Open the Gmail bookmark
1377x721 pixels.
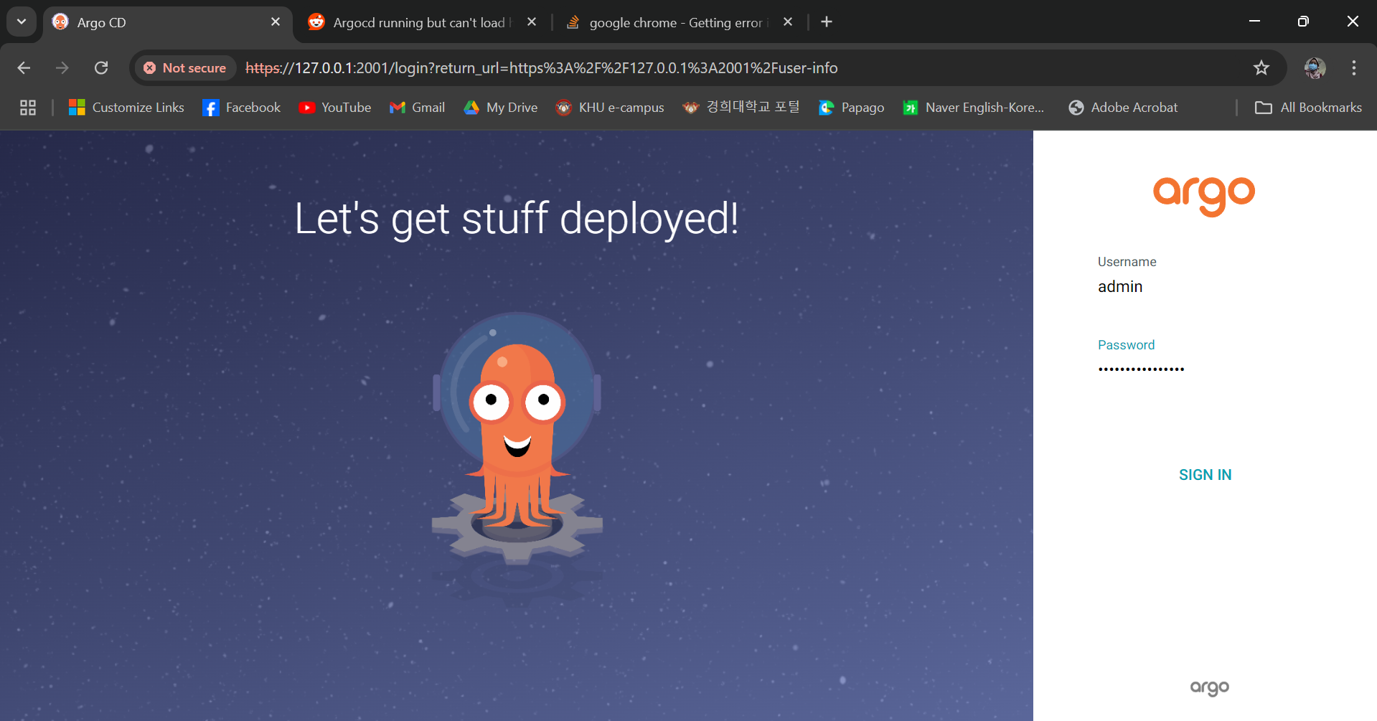418,108
